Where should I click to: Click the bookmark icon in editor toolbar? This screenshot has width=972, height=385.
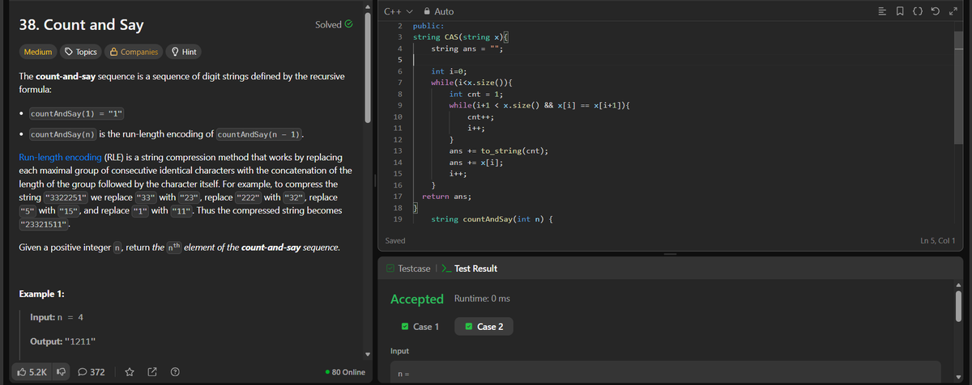pyautogui.click(x=902, y=11)
